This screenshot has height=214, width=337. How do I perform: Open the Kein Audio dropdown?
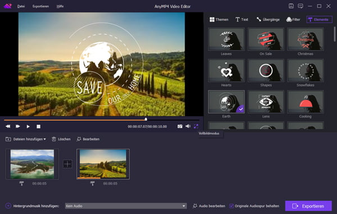(126, 206)
